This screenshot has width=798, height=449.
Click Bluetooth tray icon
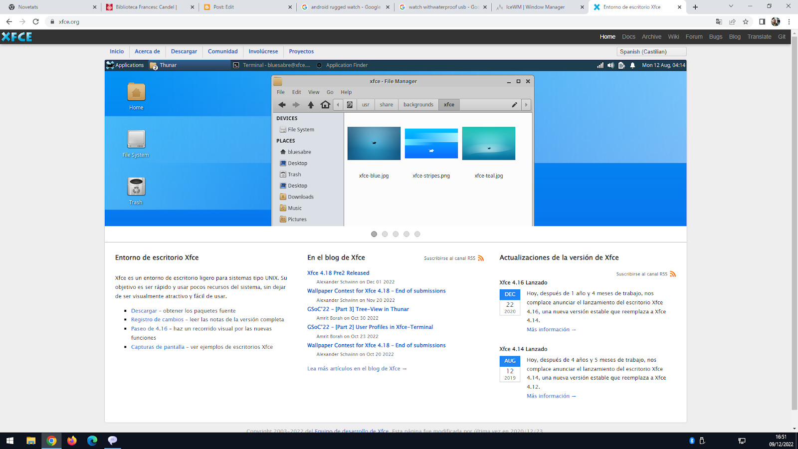[x=692, y=441]
